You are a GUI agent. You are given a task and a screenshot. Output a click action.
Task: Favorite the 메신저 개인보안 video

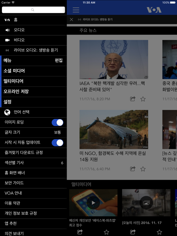[106, 232]
